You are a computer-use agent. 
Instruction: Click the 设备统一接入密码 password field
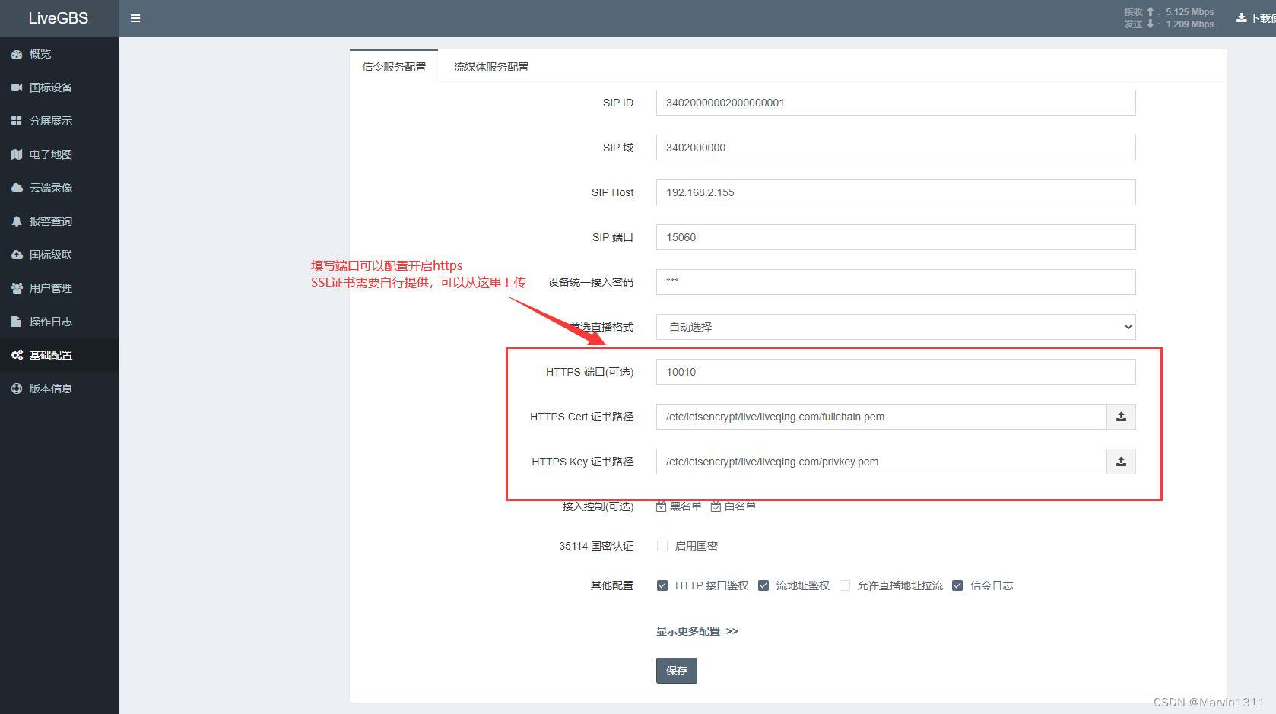point(896,282)
